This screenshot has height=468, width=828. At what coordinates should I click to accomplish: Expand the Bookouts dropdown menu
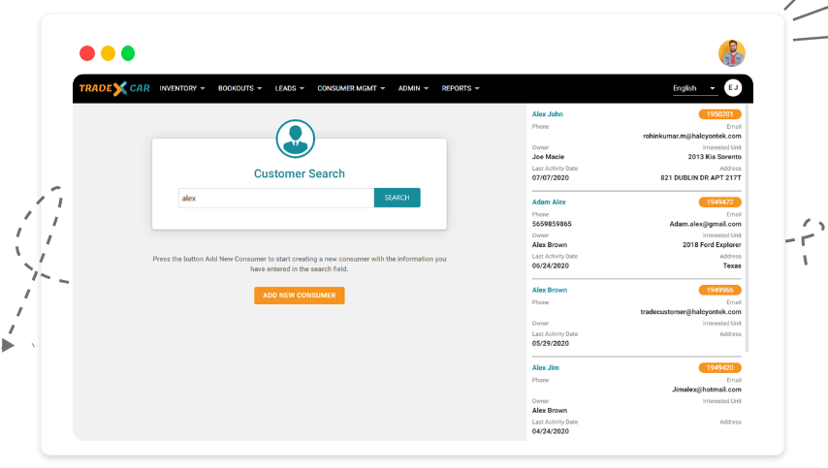point(239,88)
